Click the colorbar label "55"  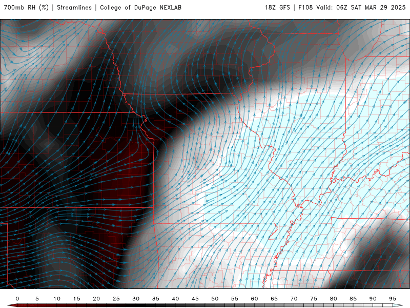tap(235, 299)
